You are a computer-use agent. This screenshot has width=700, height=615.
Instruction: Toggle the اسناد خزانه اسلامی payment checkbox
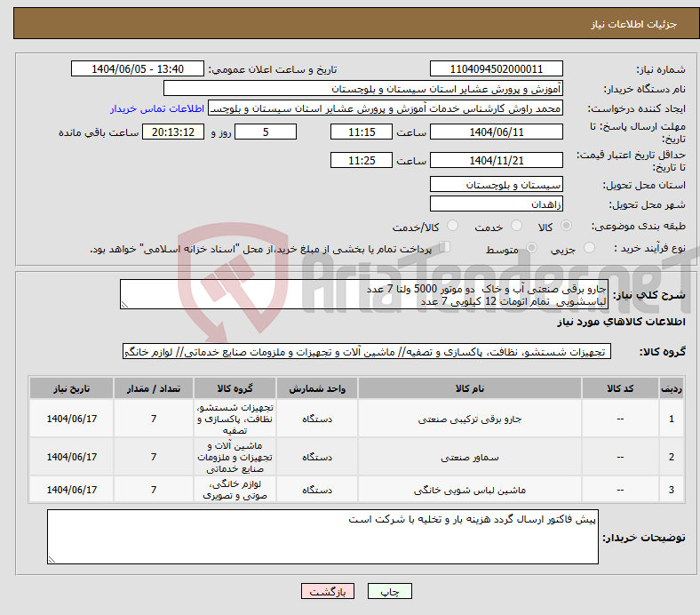pos(445,247)
